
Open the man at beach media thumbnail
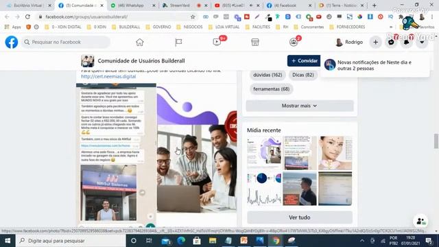click(300, 189)
